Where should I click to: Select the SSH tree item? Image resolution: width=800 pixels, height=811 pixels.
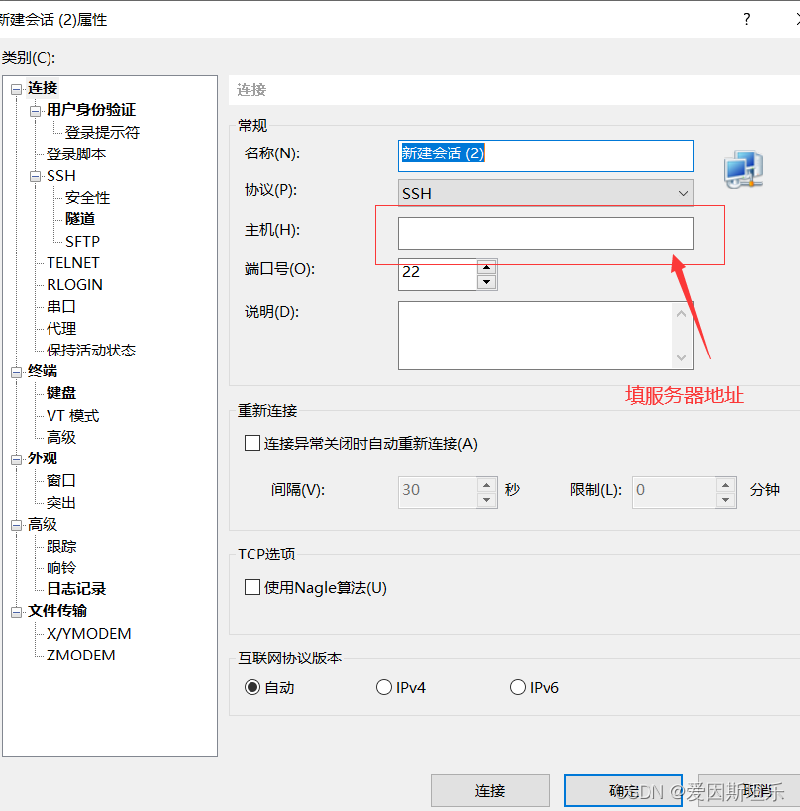(x=61, y=176)
